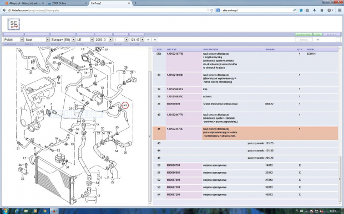Select the highlighted row for position 41
Viewport: 344px width, 214px height.
[245, 133]
